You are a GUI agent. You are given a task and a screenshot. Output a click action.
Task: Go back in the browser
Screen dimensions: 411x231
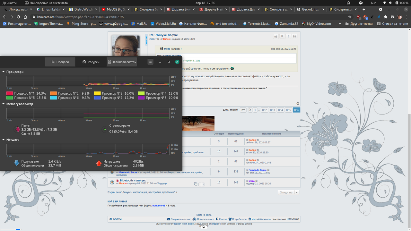[4, 17]
